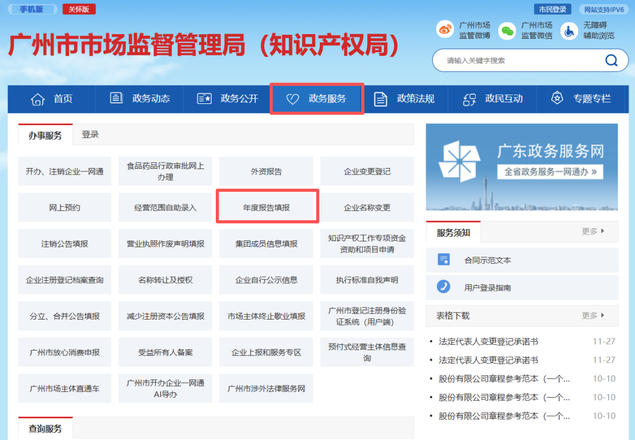
Task: Open 广州市开办企业一网通AI导办 service
Action: (x=165, y=388)
